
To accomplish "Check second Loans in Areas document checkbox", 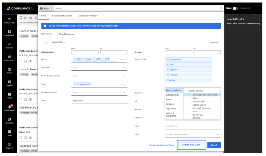I will [x=21, y=99].
